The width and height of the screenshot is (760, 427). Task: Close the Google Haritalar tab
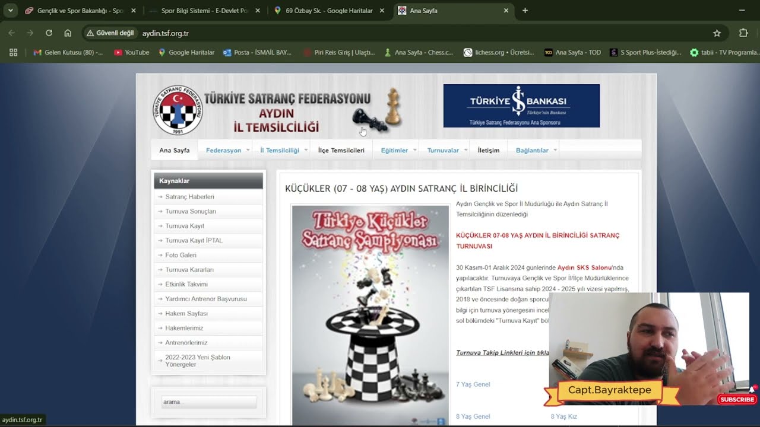click(382, 11)
